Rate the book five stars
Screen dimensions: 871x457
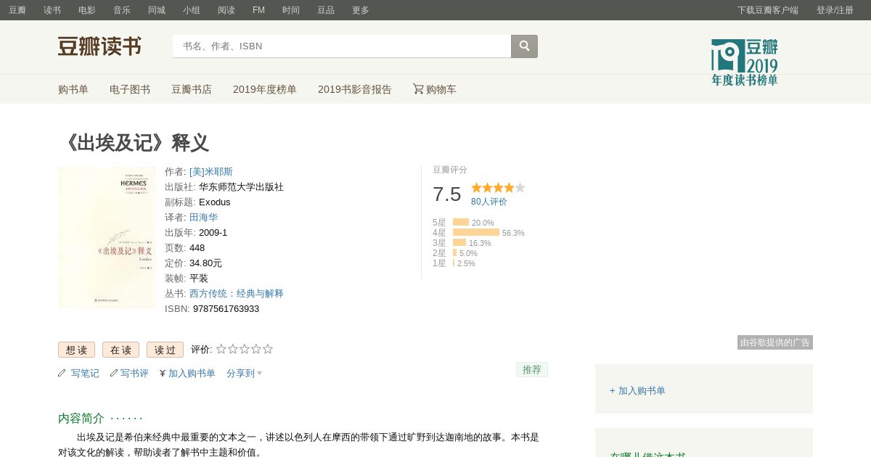click(x=268, y=349)
